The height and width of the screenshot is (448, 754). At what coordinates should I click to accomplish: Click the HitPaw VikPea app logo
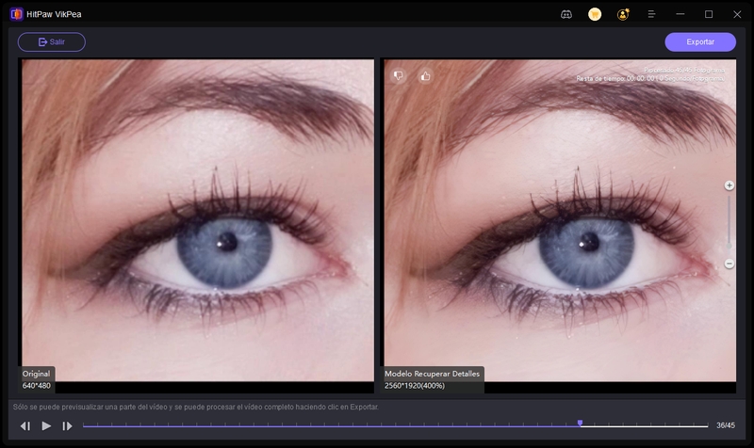pyautogui.click(x=16, y=14)
